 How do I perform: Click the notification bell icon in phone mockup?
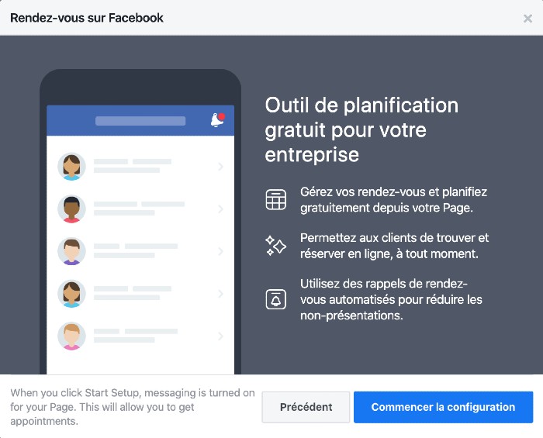click(x=216, y=120)
